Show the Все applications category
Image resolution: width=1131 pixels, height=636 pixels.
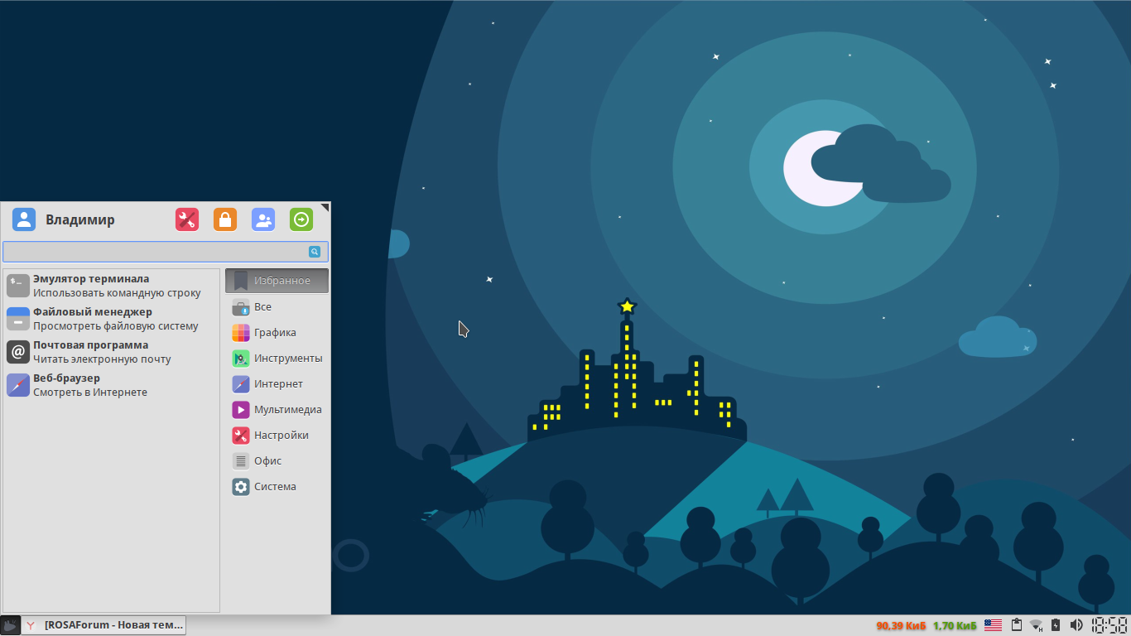[277, 307]
